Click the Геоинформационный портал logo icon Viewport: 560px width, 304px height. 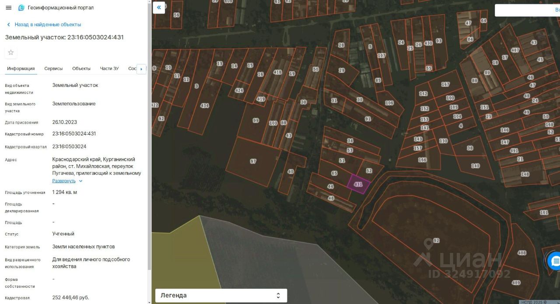click(21, 7)
